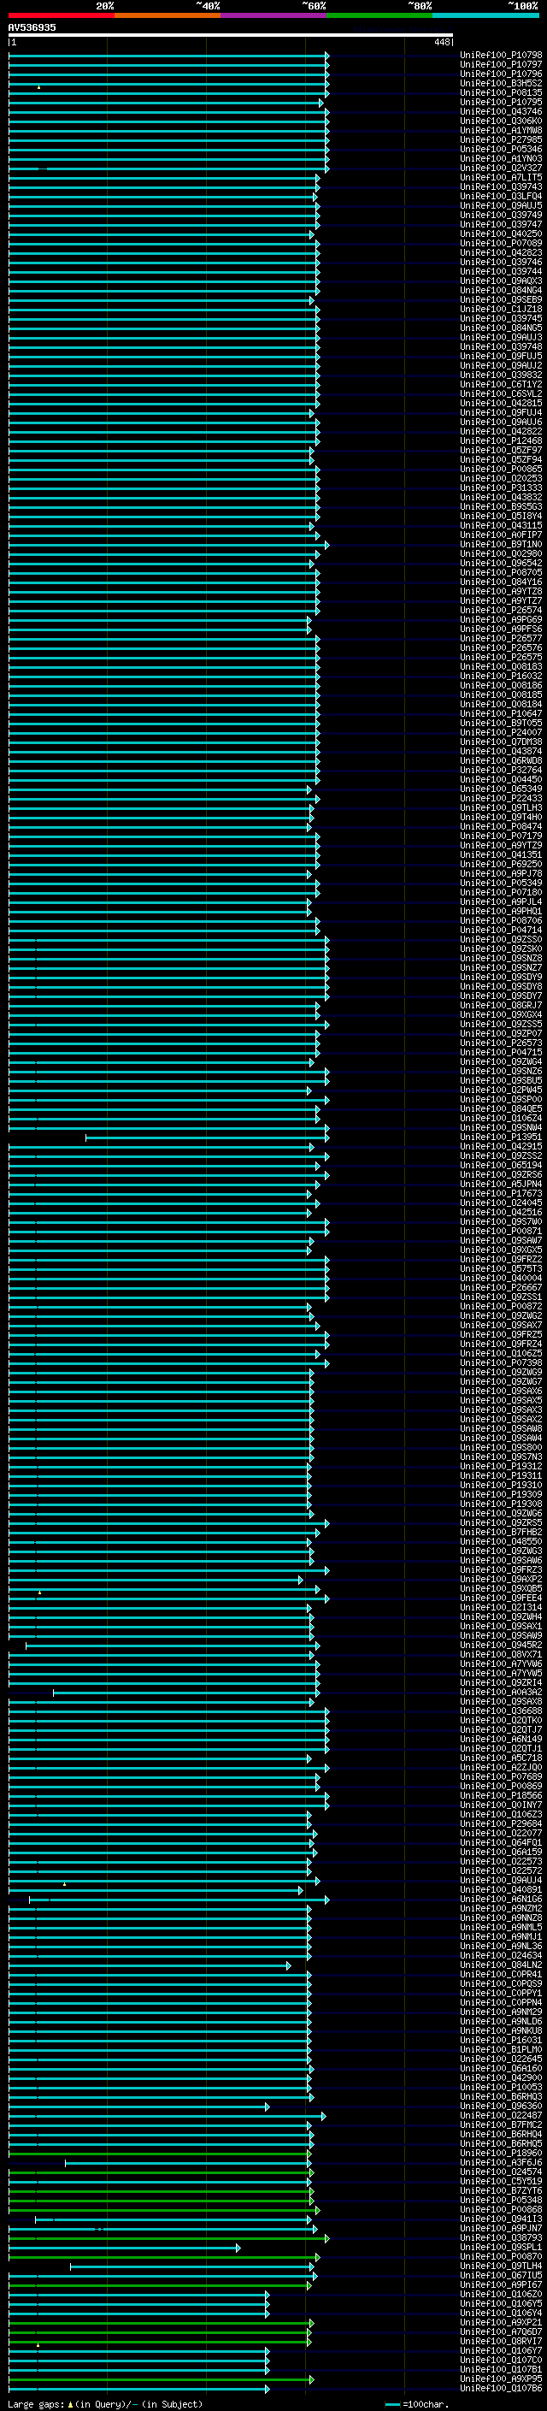Select hit label UniRef100_P69250
Image resolution: width=547 pixels, height=2411 pixels.
[x=501, y=864]
